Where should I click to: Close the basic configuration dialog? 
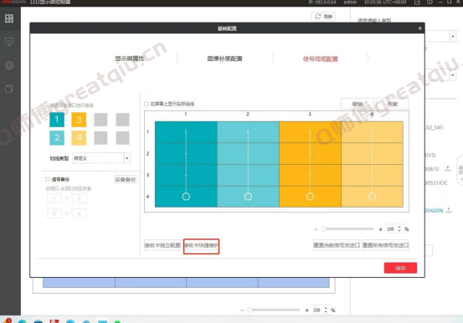pos(420,28)
